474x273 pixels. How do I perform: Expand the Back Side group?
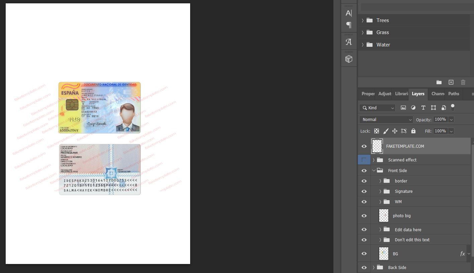(x=374, y=267)
